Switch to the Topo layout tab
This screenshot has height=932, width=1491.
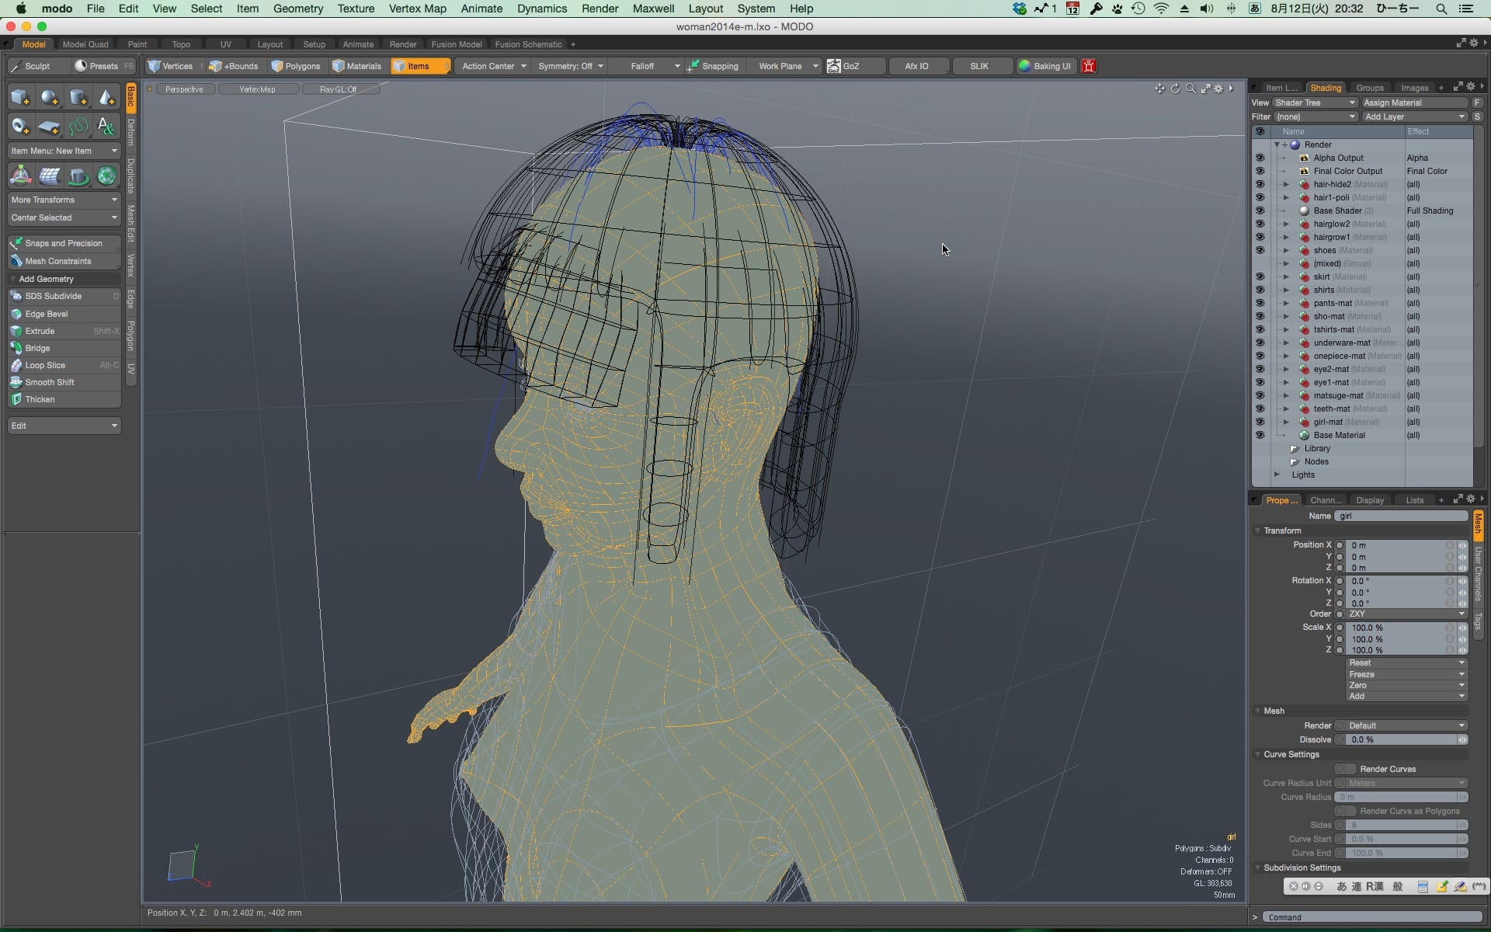pyautogui.click(x=181, y=44)
